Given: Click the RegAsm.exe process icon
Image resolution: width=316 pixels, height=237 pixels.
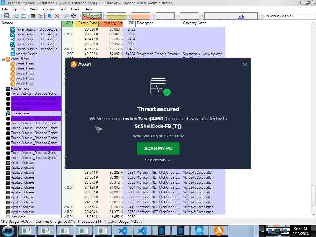Looking at the screenshot, I should pyautogui.click(x=8, y=89).
